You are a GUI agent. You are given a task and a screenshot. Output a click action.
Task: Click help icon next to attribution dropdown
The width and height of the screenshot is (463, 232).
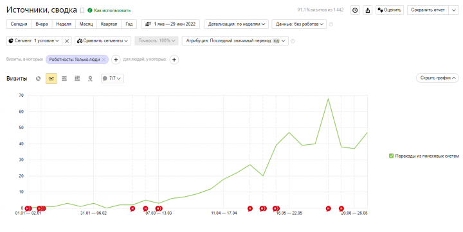pyautogui.click(x=293, y=41)
